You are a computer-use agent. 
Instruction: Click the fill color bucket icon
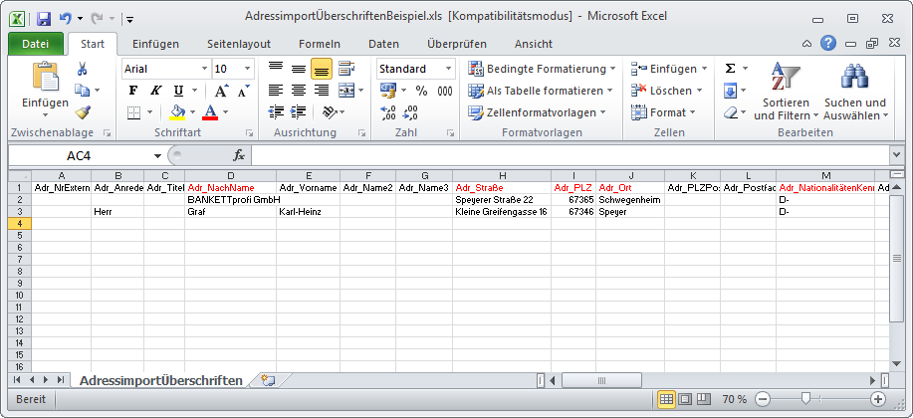pos(177,111)
